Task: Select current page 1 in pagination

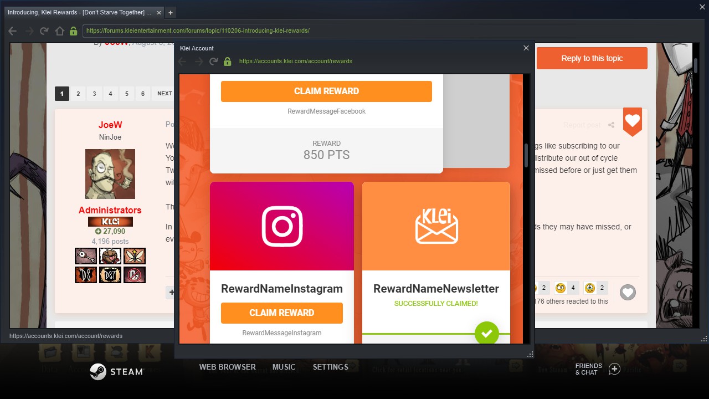Action: pyautogui.click(x=62, y=94)
